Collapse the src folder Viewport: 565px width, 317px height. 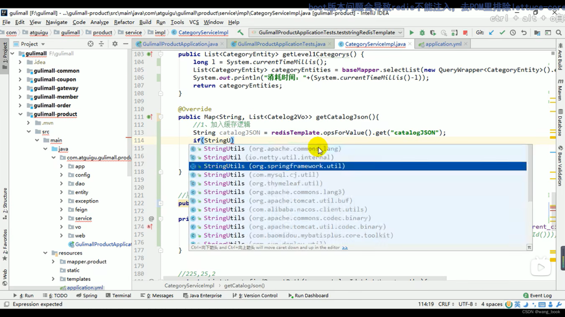click(29, 131)
